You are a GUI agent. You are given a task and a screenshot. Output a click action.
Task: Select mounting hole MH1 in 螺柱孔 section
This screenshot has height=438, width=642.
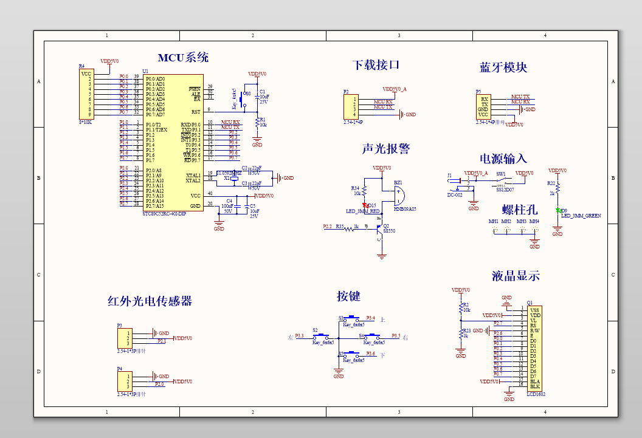pos(494,230)
